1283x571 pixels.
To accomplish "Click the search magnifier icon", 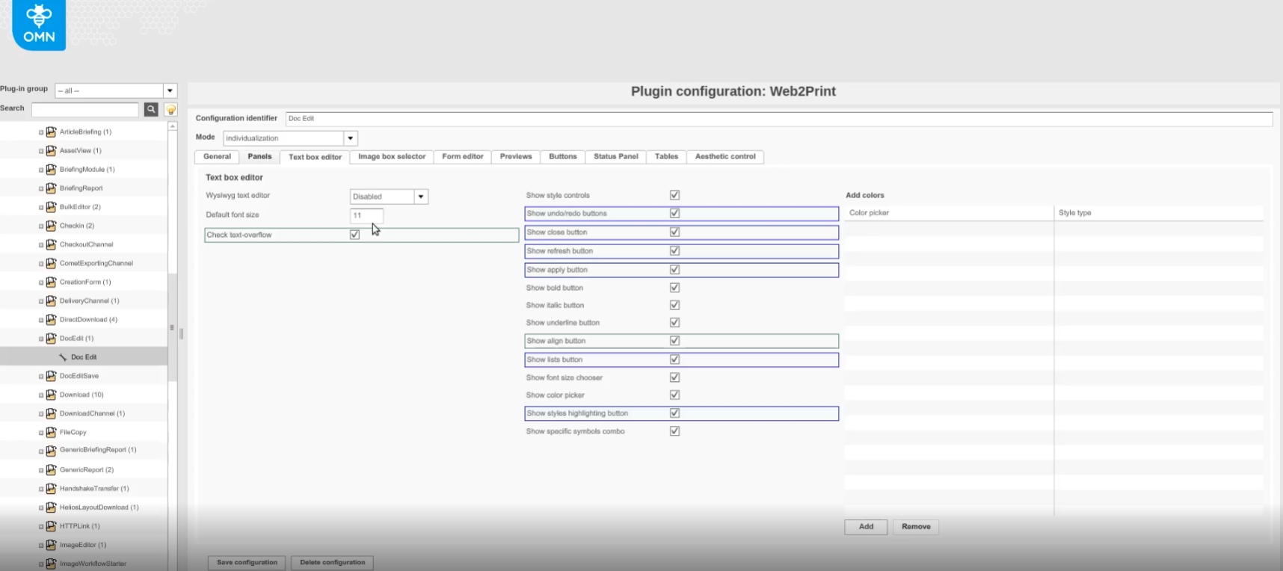I will (x=151, y=109).
